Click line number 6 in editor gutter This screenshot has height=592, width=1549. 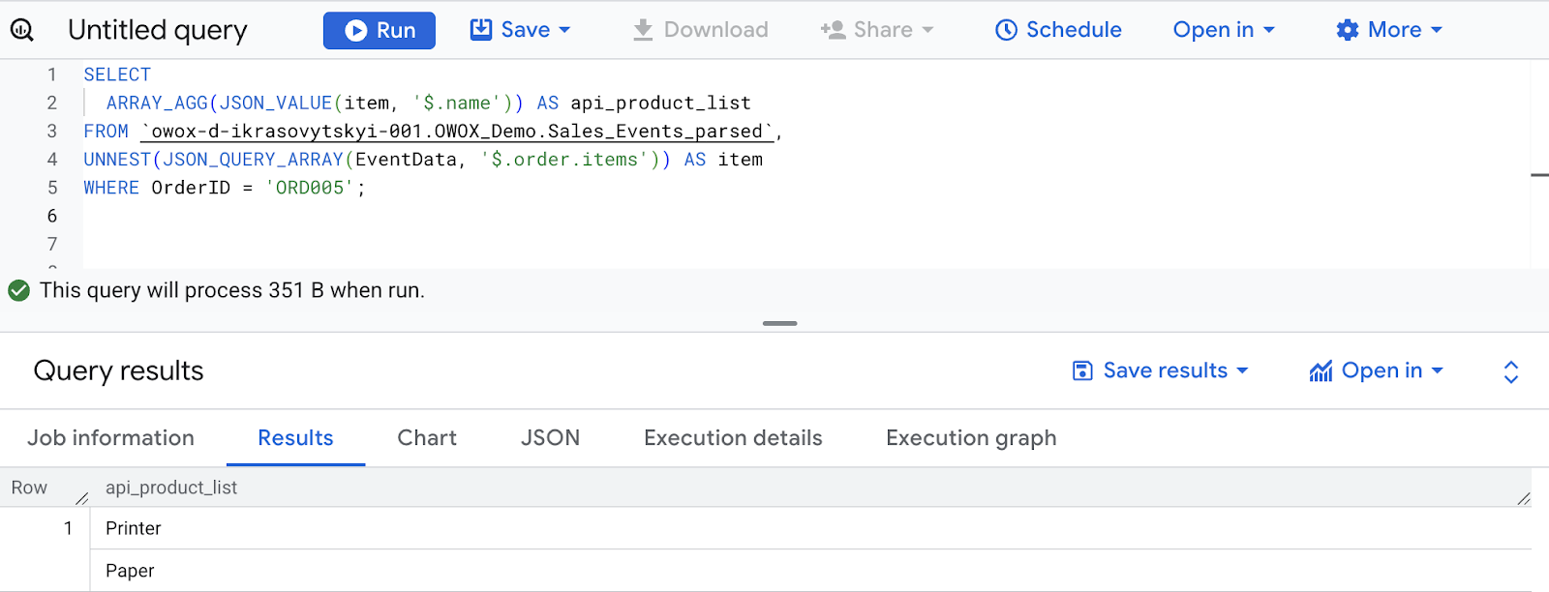tap(52, 216)
